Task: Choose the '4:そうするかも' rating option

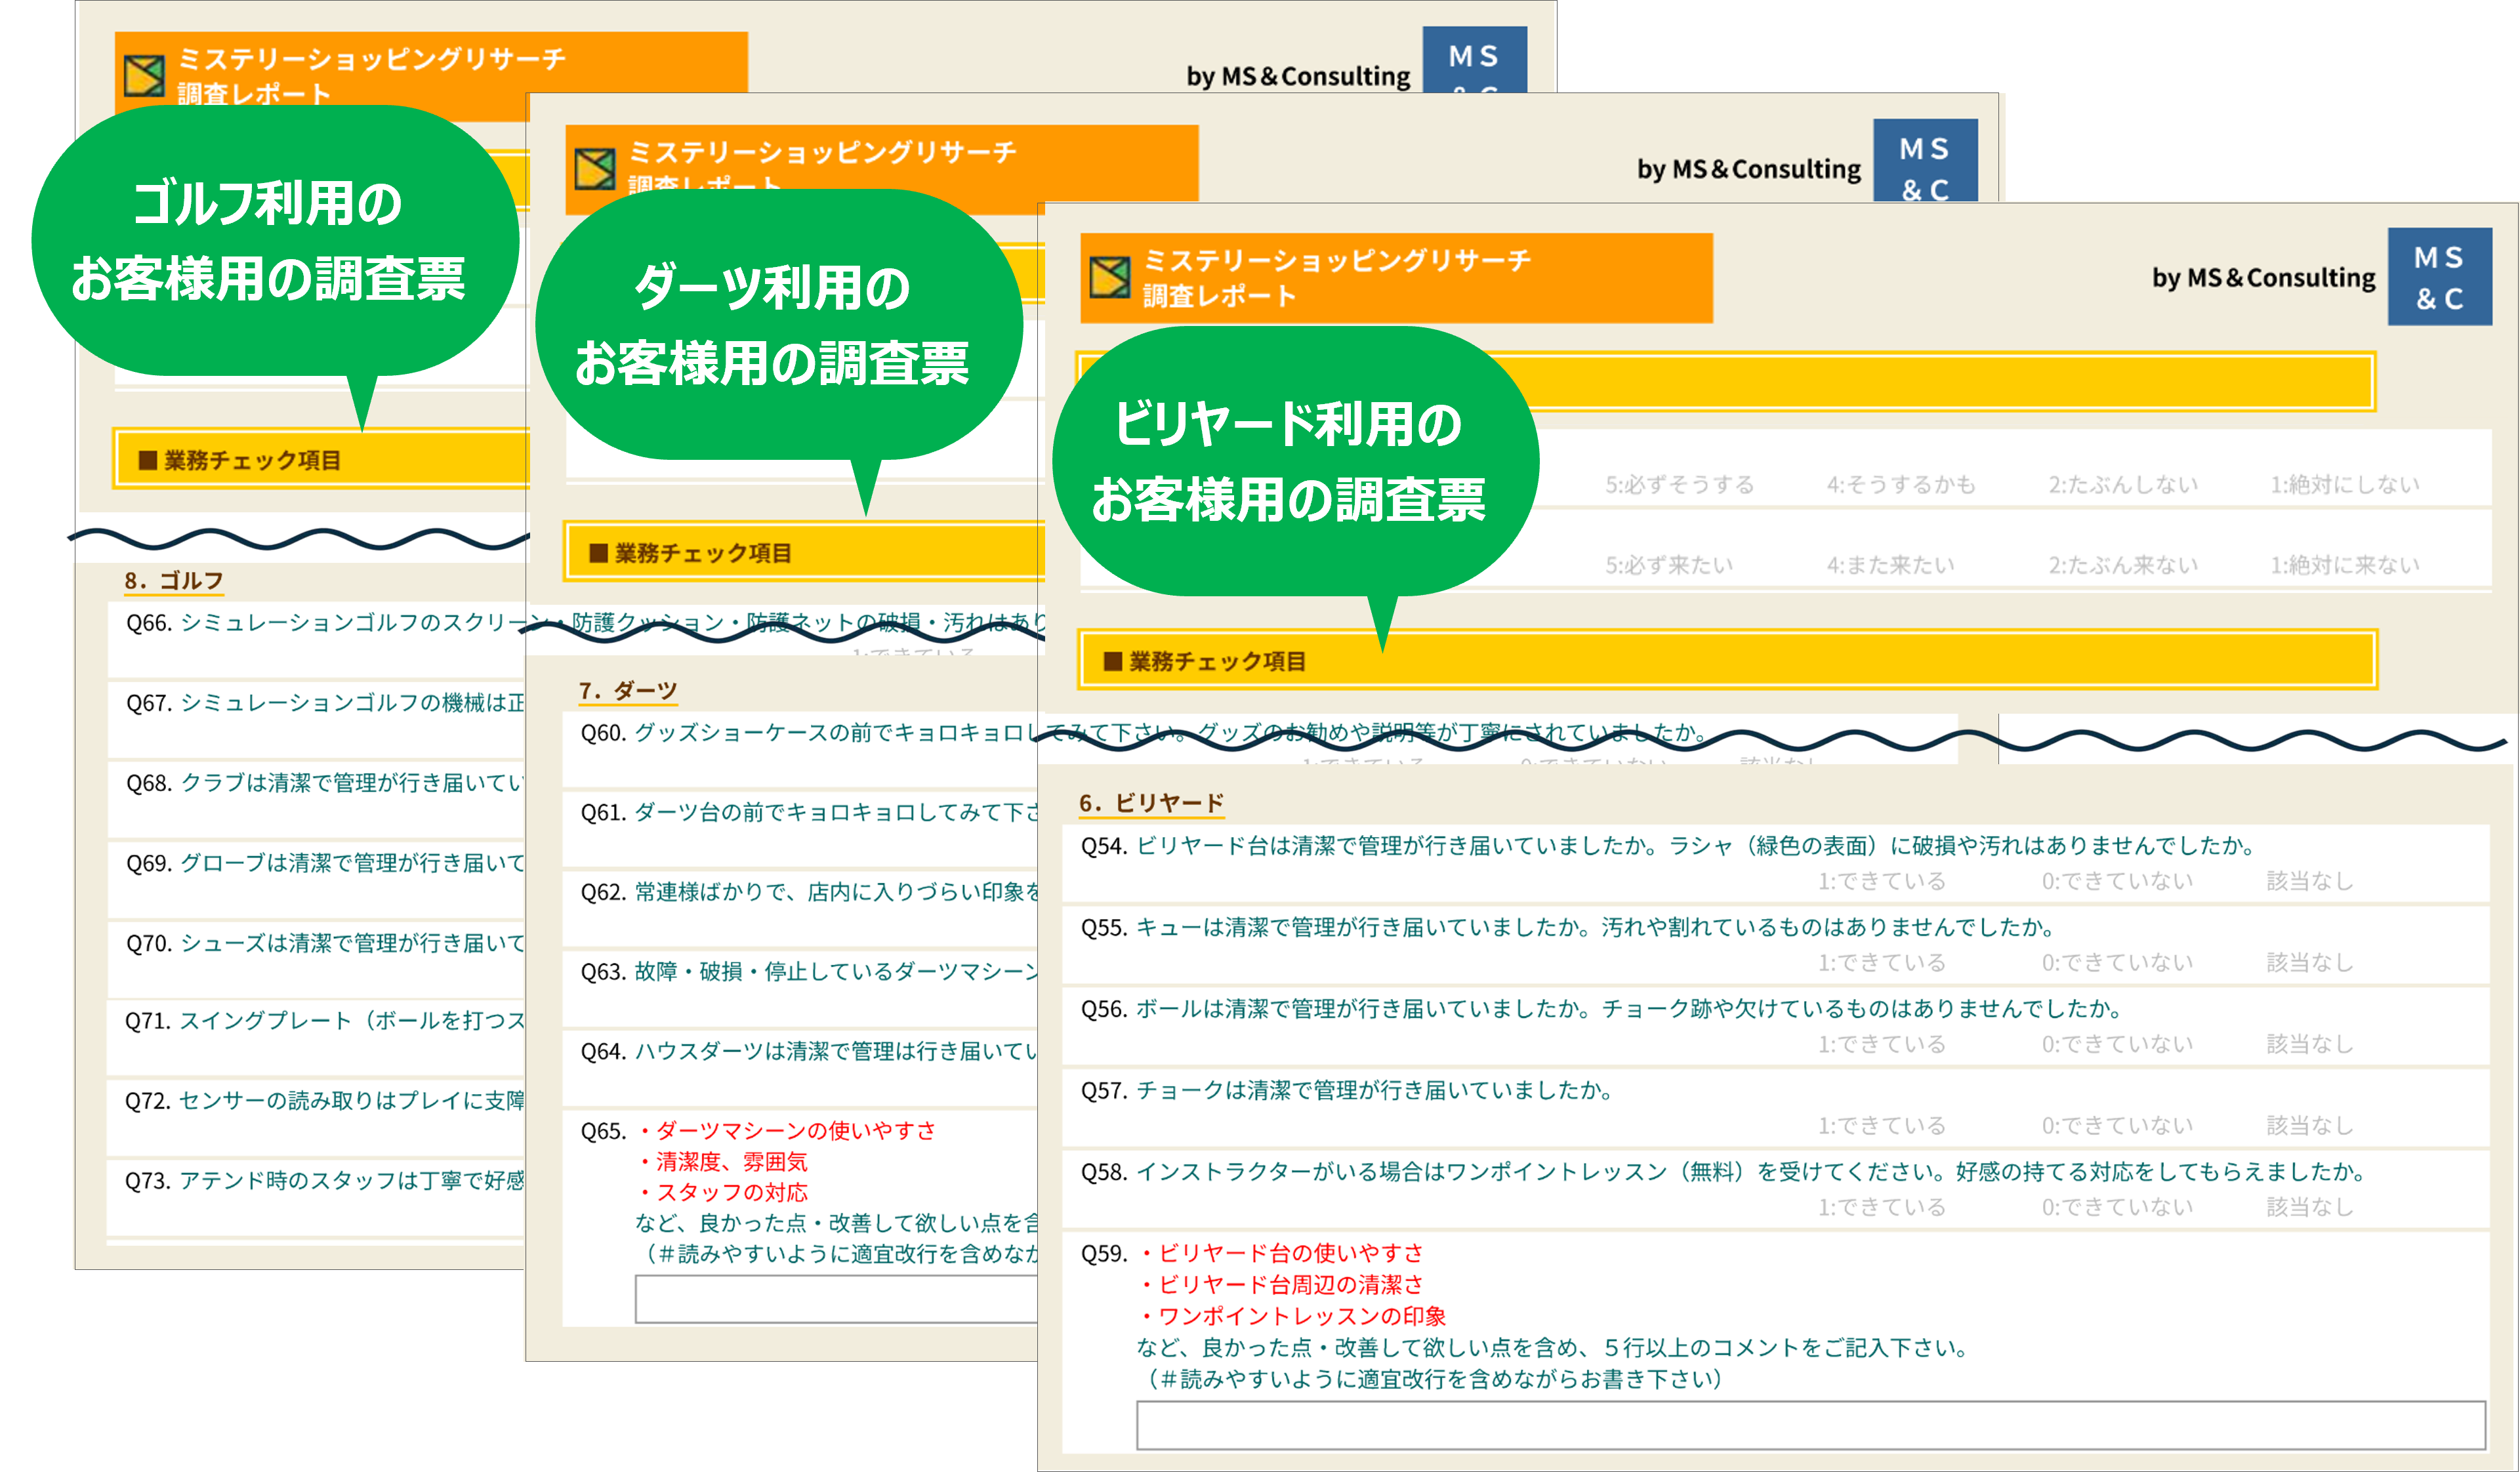Action: tap(1901, 485)
